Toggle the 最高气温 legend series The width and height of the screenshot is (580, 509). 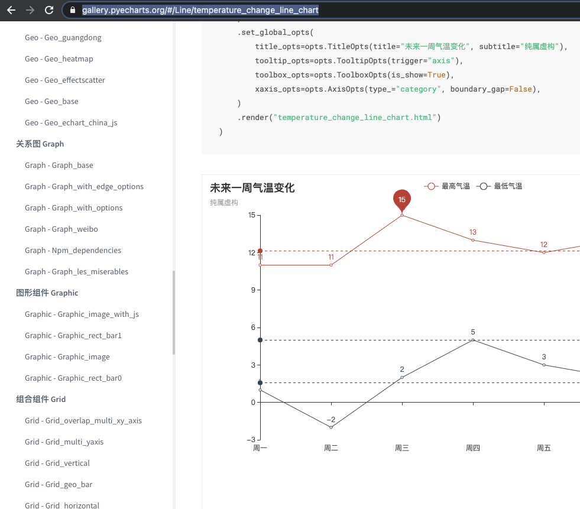(447, 186)
